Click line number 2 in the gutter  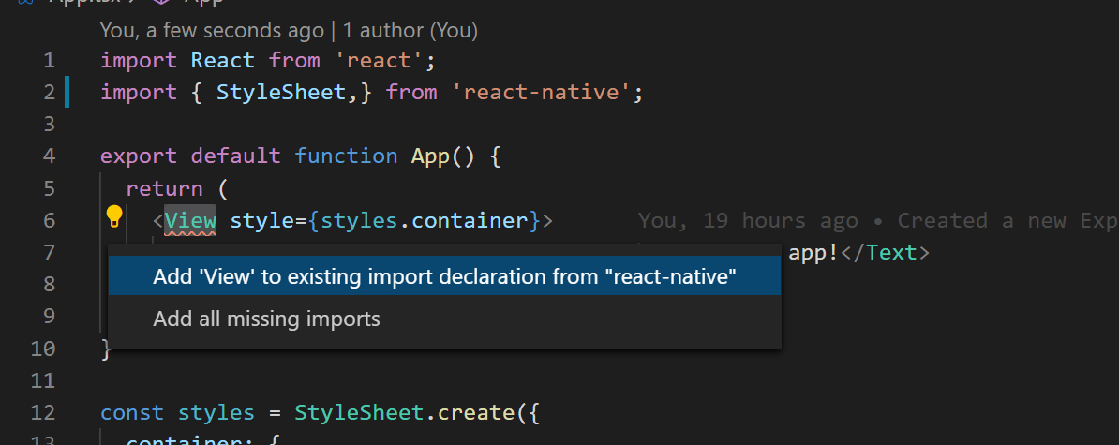[x=49, y=93]
